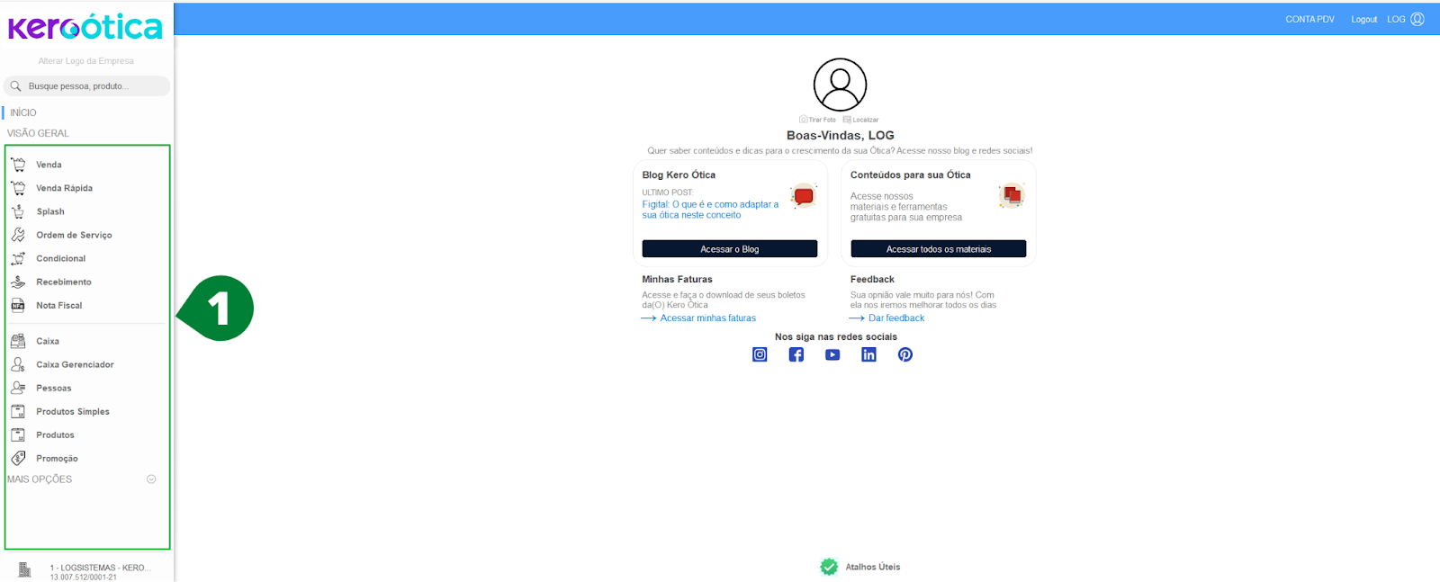Click Acessar todos os materiais button
The height and width of the screenshot is (582, 1440).
pos(939,249)
